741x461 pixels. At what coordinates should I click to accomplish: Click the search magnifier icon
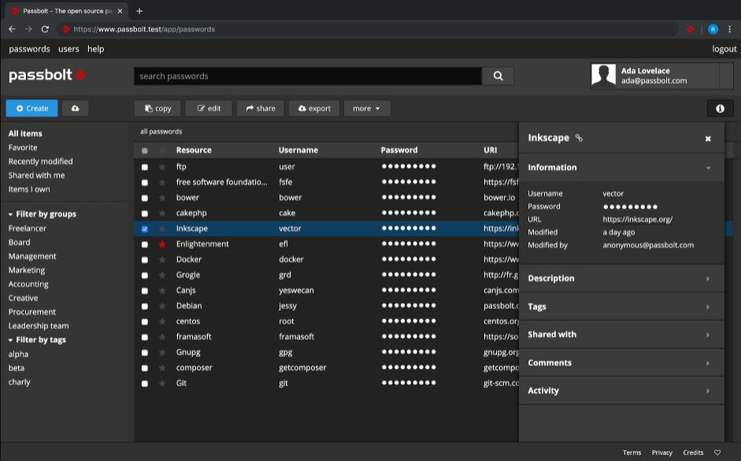tap(498, 76)
